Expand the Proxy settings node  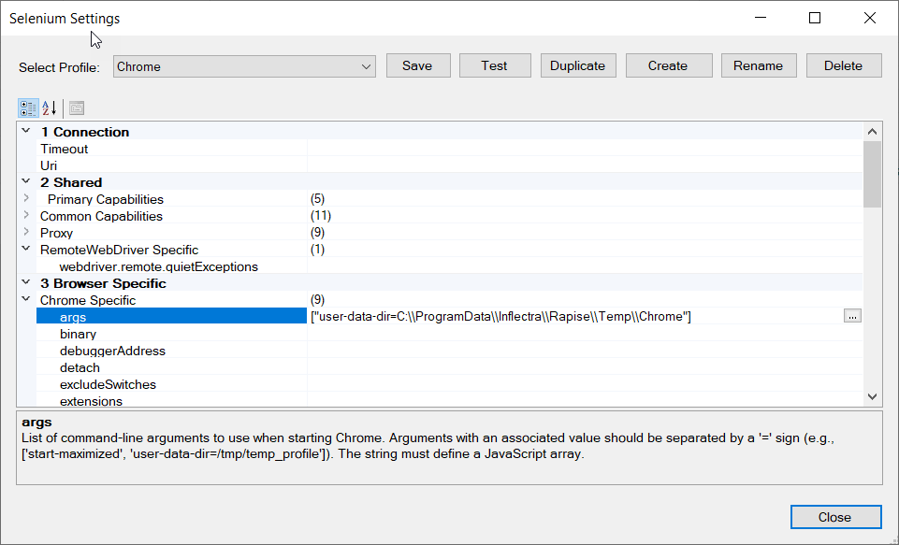pyautogui.click(x=26, y=233)
